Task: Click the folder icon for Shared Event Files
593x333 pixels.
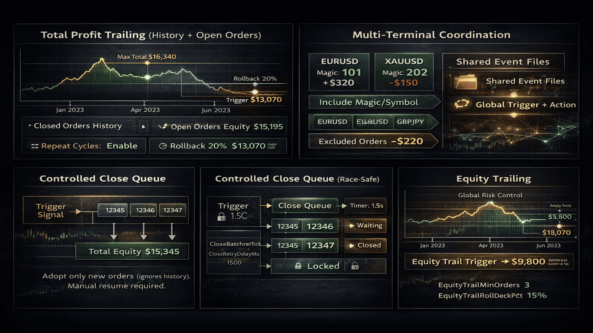Action: tap(466, 81)
